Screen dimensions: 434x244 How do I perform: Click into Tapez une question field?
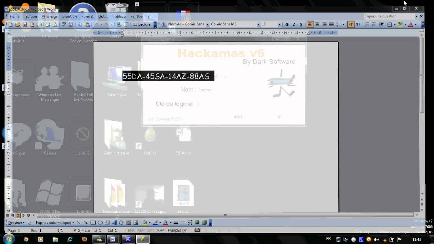tap(389, 16)
